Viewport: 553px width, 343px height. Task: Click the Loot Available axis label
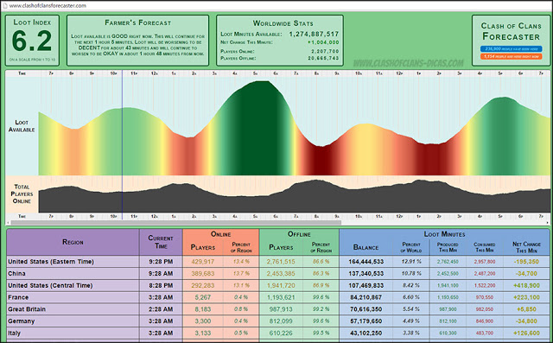point(22,126)
